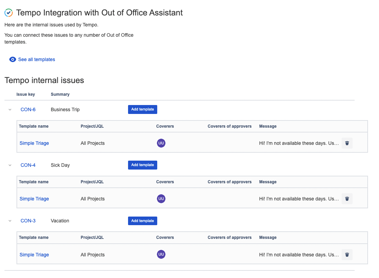Click the message text in Vacation template row
Image resolution: width=379 pixels, height=278 pixels.
(x=299, y=255)
